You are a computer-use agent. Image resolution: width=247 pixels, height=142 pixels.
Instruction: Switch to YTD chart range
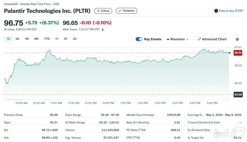click(x=47, y=39)
